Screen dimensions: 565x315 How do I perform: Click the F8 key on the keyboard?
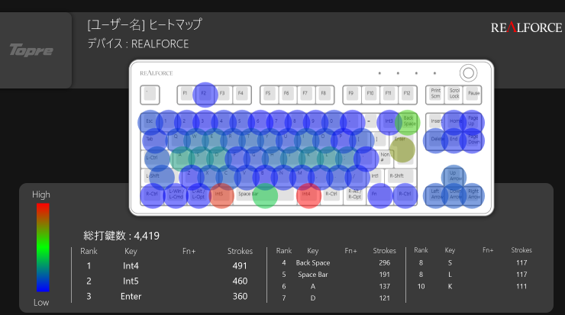[x=324, y=95]
